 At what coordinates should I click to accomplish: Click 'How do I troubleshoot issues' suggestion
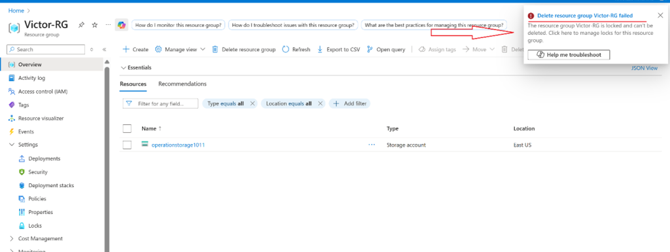coord(293,25)
